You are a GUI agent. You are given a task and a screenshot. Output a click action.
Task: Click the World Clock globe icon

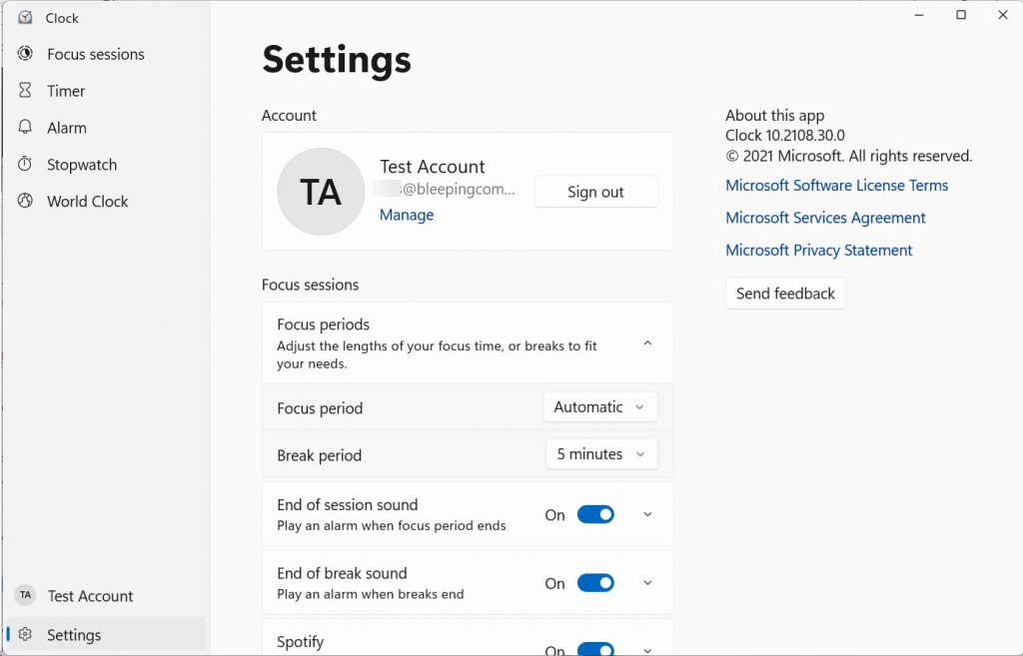coord(26,202)
